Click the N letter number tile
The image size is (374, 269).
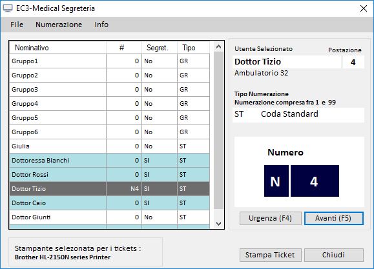tap(276, 181)
